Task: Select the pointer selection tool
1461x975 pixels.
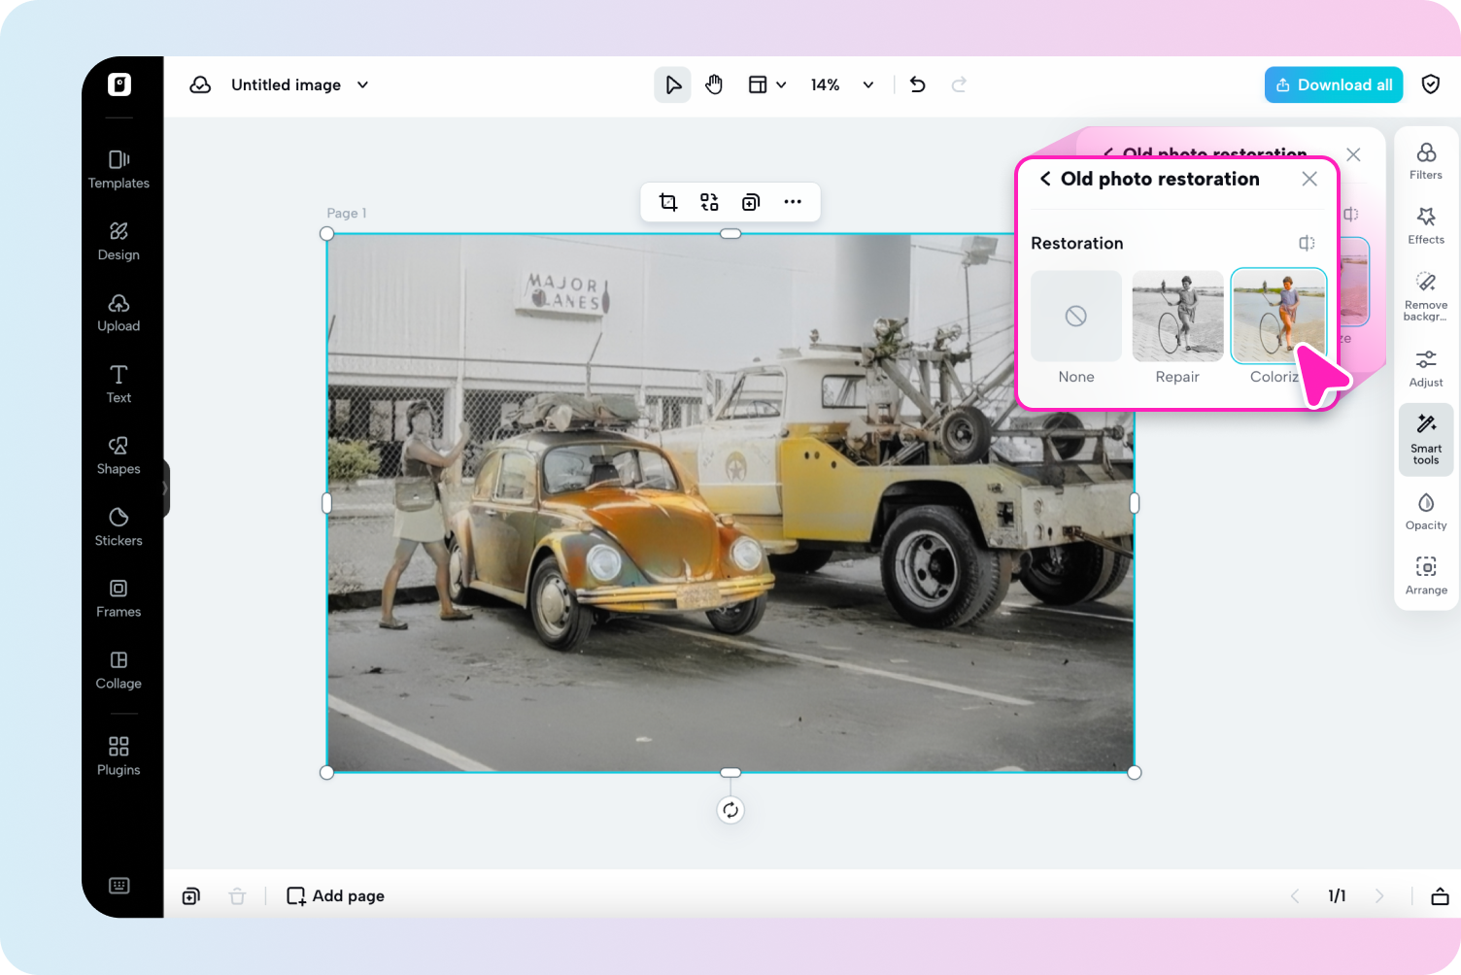Action: click(x=672, y=85)
